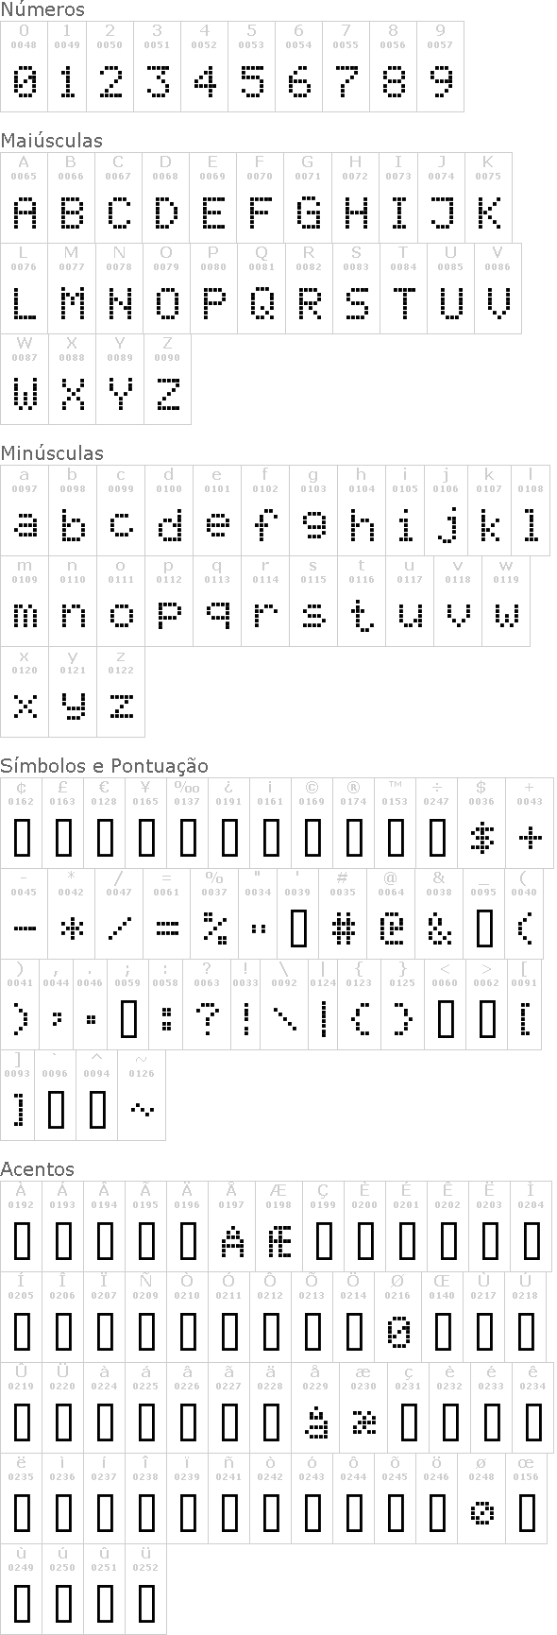Select the uppercase G glyph cell
The width and height of the screenshot is (557, 1635).
coord(308,197)
